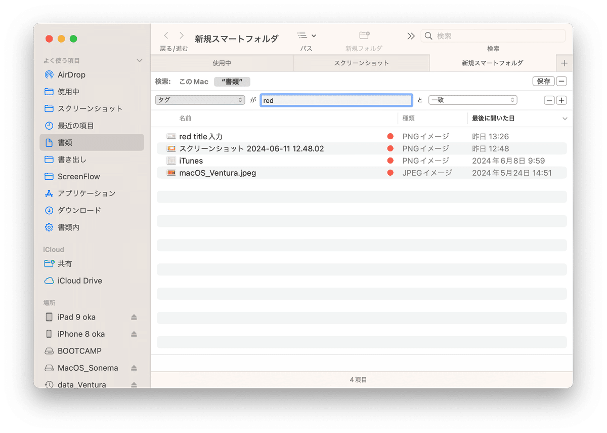
Task: Click the red tag dot on macOS_Ventura.jpeg row
Action: pos(390,173)
